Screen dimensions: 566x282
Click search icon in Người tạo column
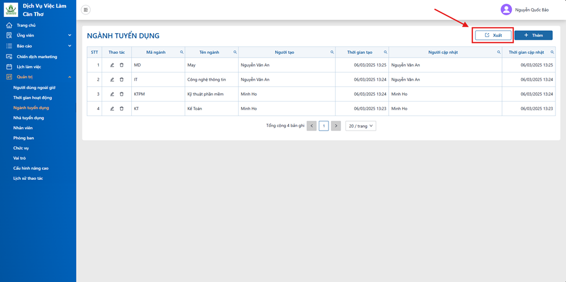click(x=332, y=52)
